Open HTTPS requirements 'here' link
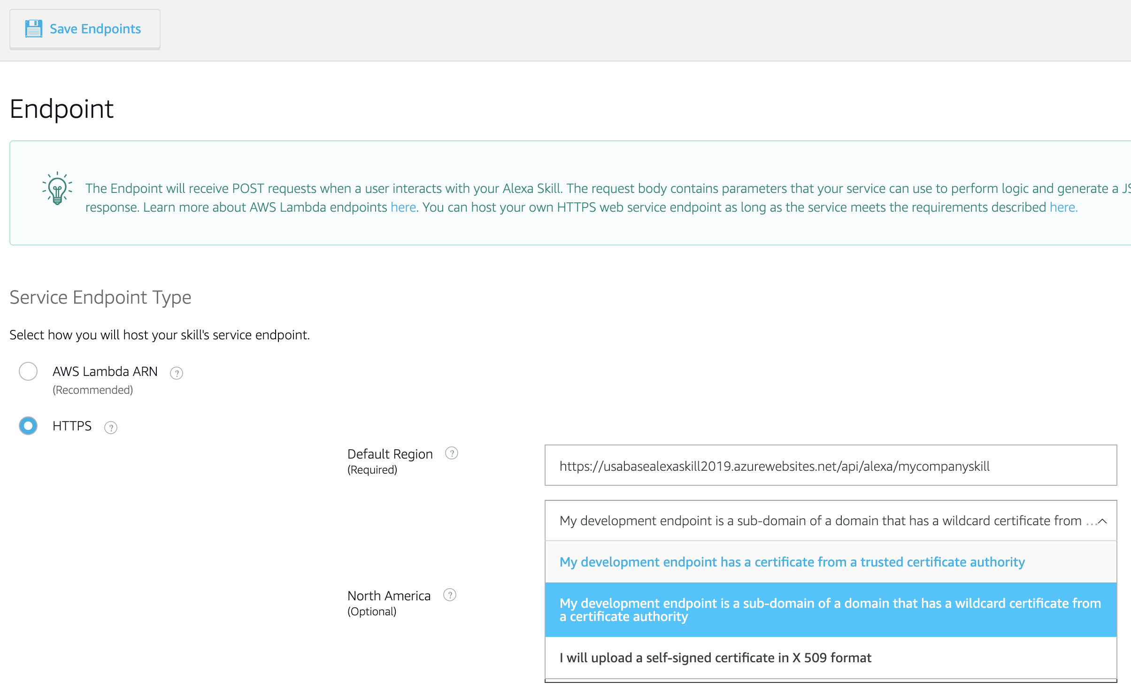Image resolution: width=1131 pixels, height=697 pixels. (1063, 207)
